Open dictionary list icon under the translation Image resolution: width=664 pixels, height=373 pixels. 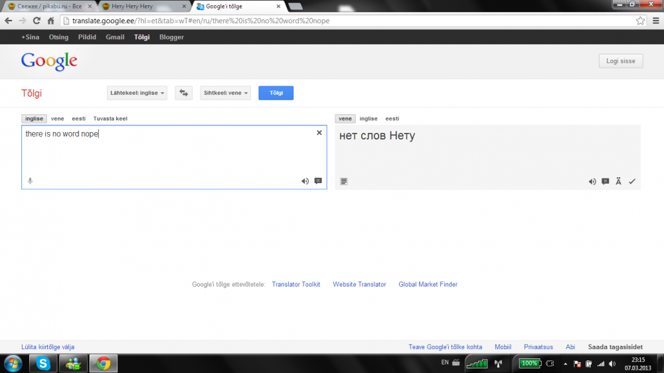(x=344, y=182)
